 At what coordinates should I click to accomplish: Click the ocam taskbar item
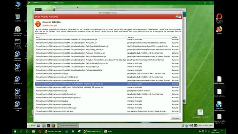click(108, 131)
